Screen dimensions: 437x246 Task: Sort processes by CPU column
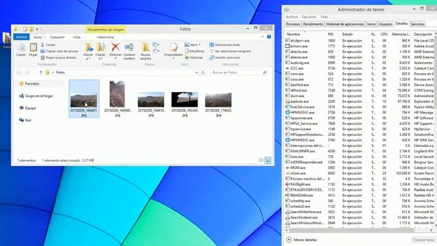click(384, 34)
